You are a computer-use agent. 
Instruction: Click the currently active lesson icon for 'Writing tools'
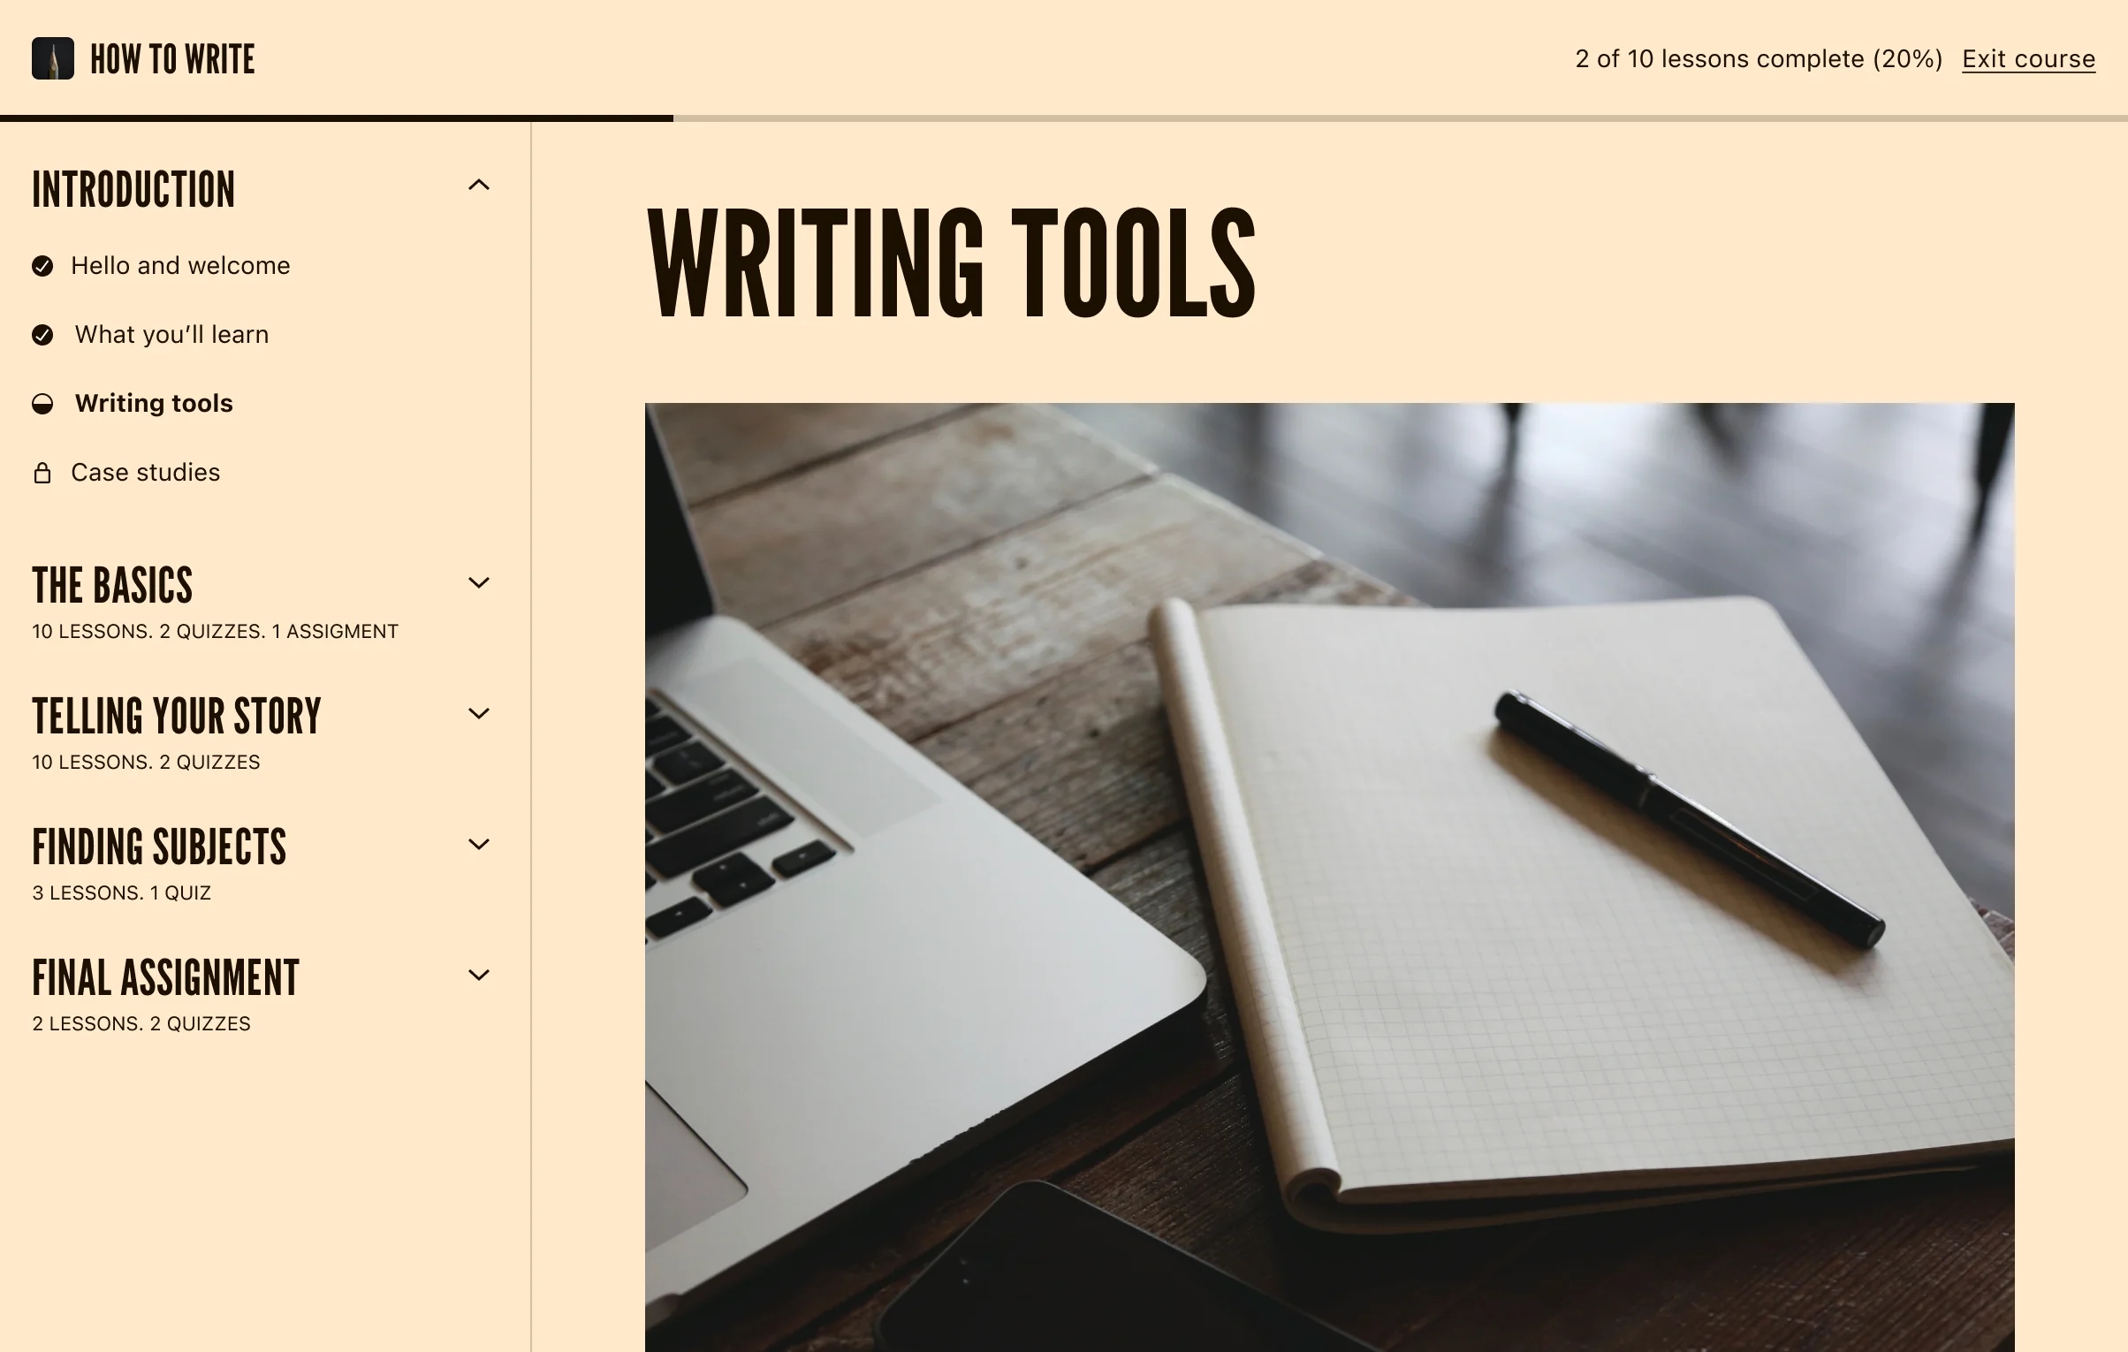[43, 403]
